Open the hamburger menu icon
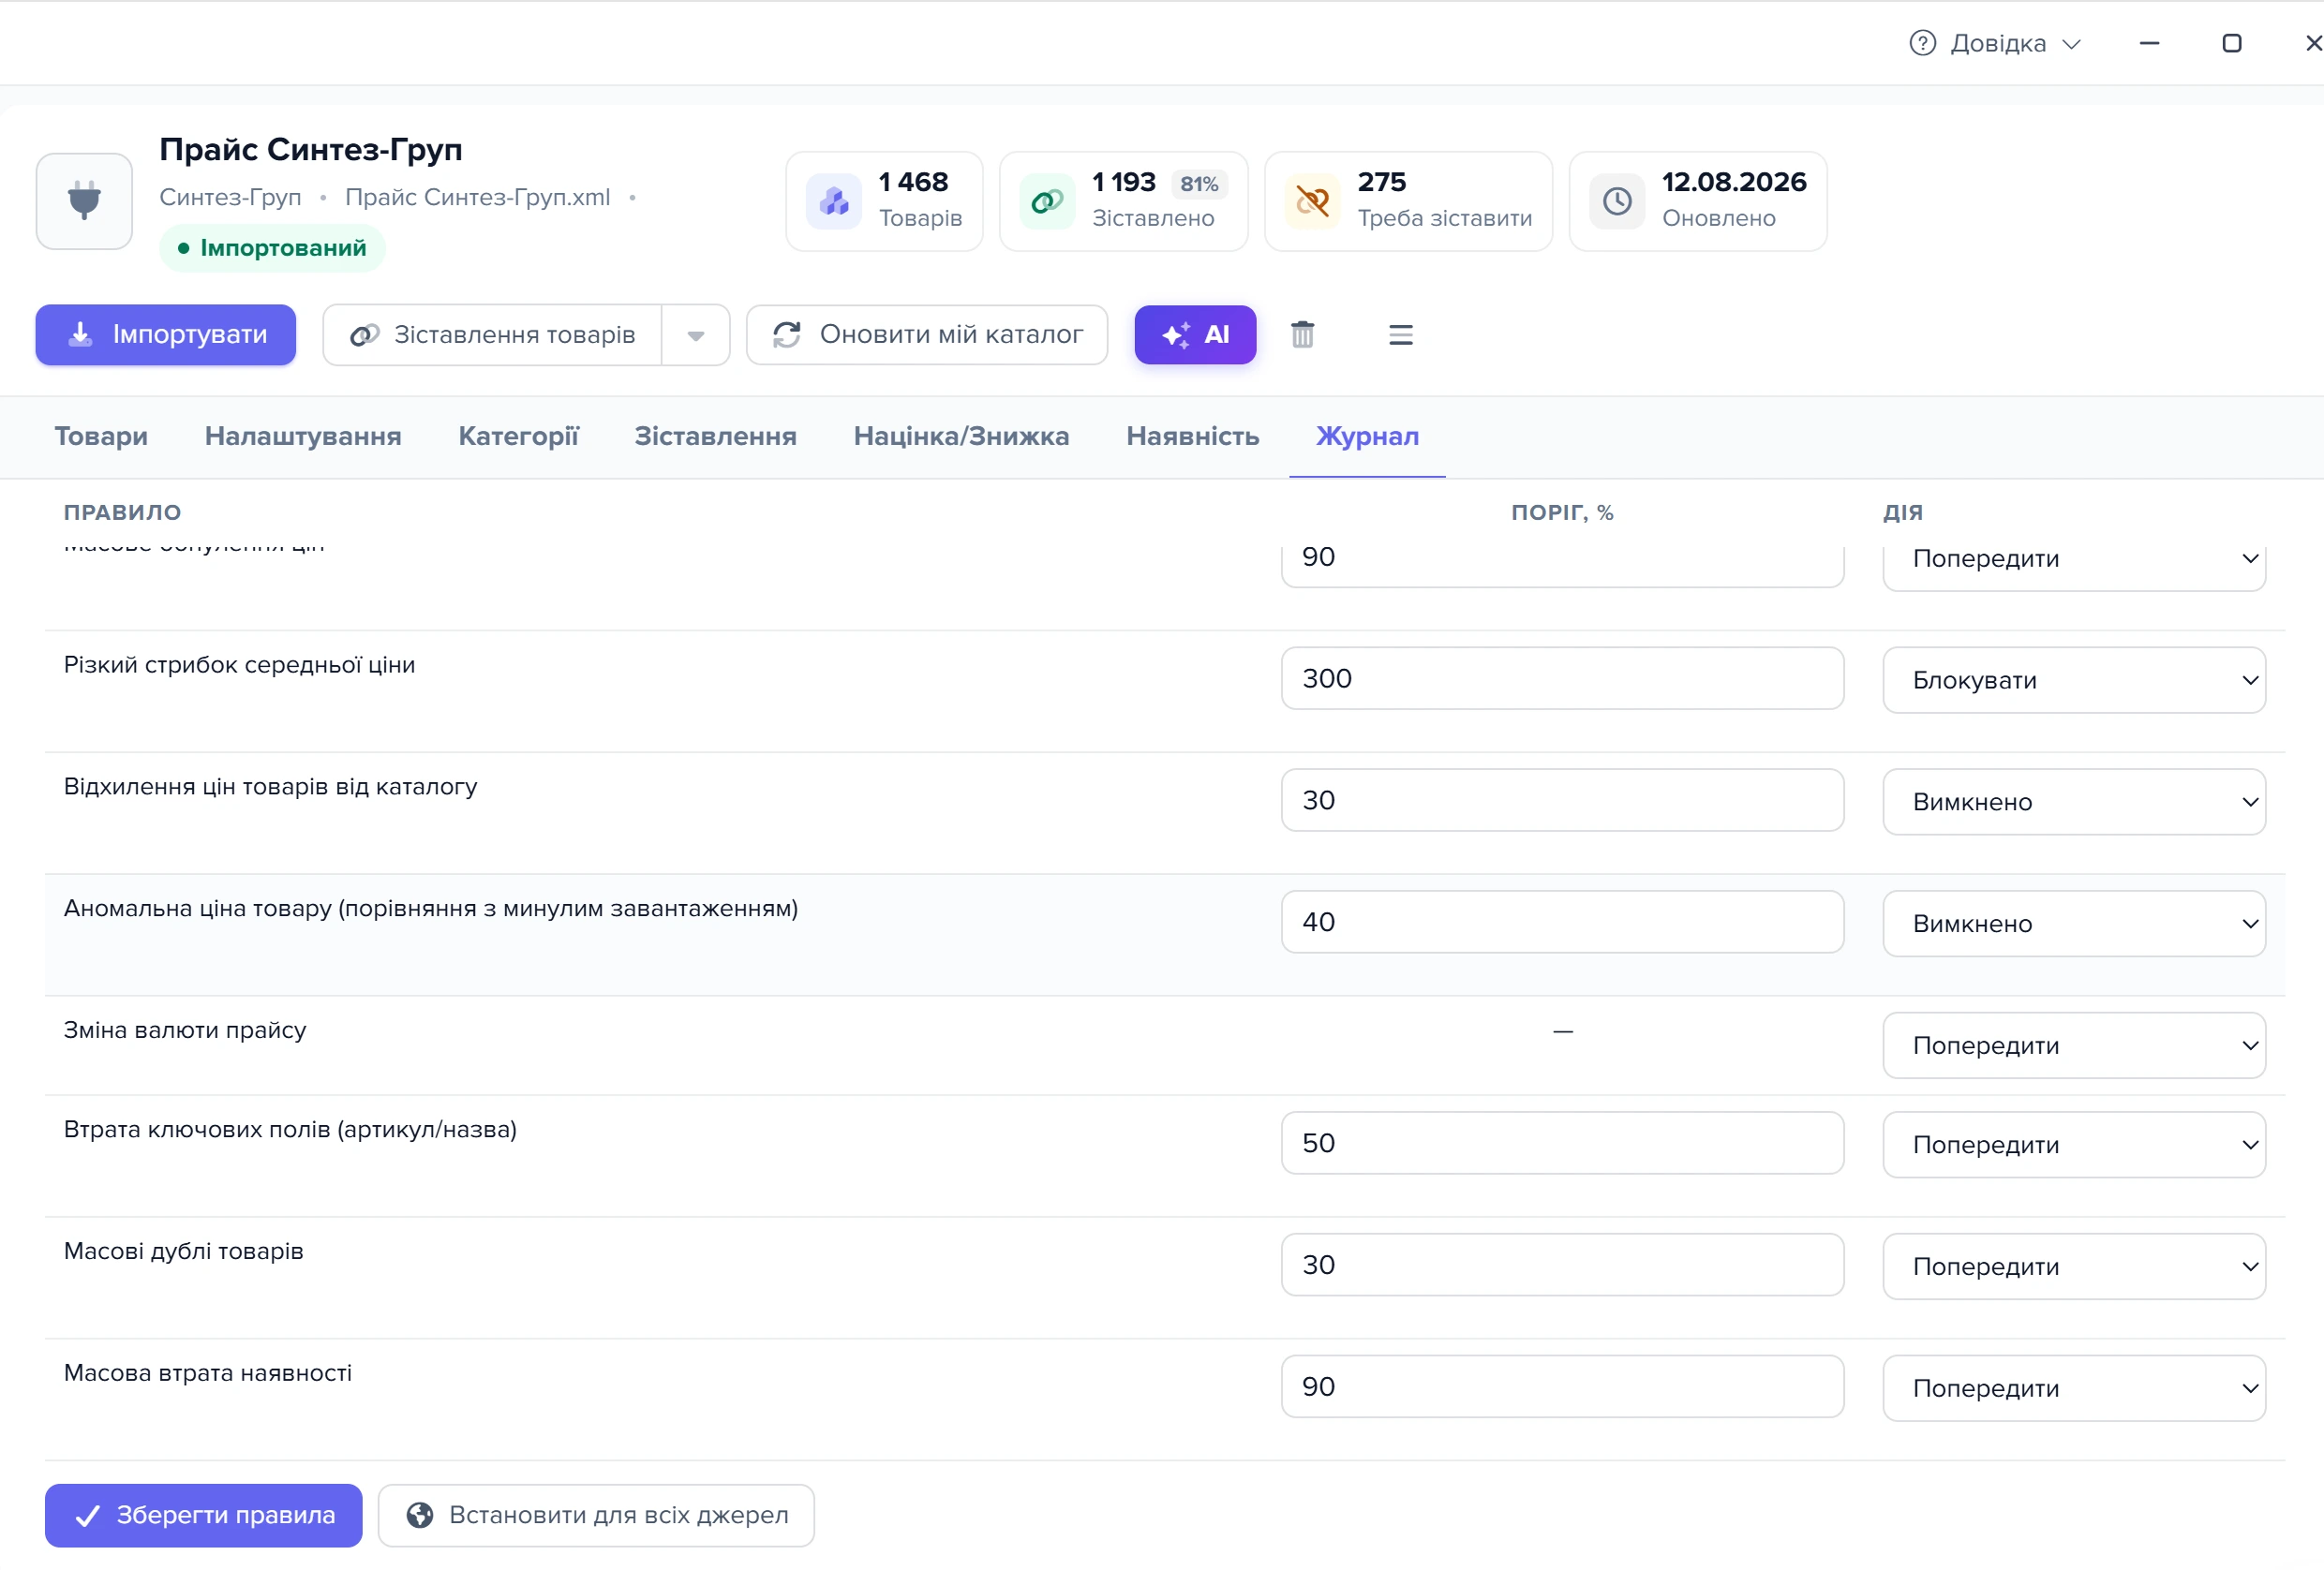This screenshot has height=1570, width=2324. tap(1400, 334)
